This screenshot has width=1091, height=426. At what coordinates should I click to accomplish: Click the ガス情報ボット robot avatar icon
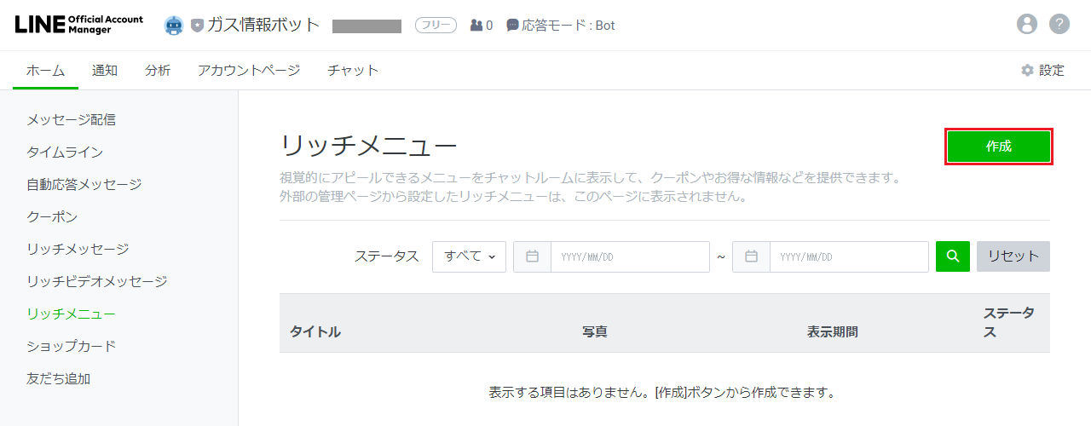pos(174,26)
